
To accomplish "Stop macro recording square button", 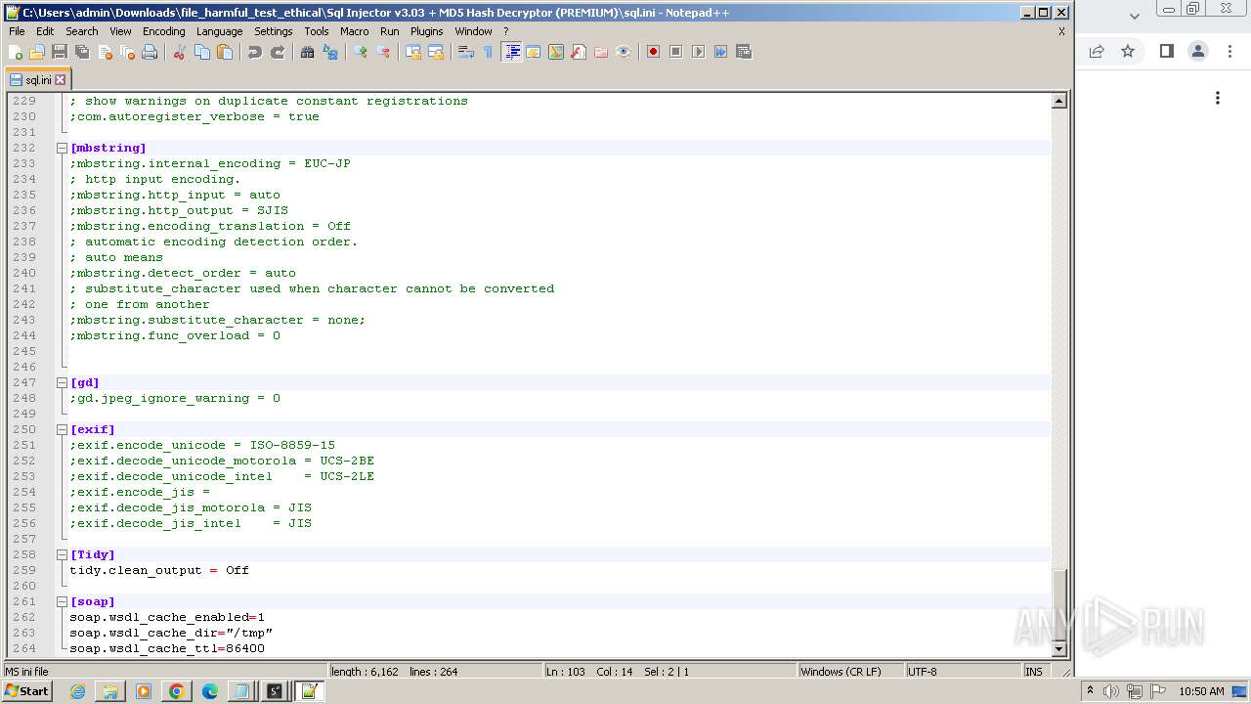I will point(675,52).
